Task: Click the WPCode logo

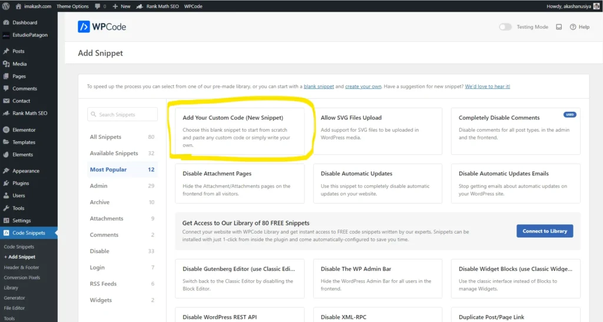Action: 102,27
